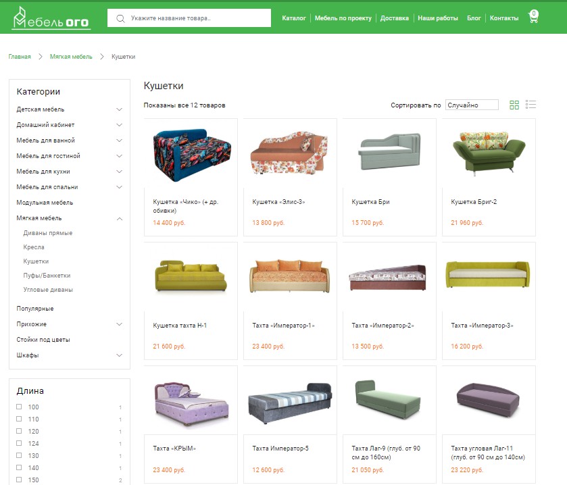
Task: Open Доставка menu item
Action: (x=394, y=18)
